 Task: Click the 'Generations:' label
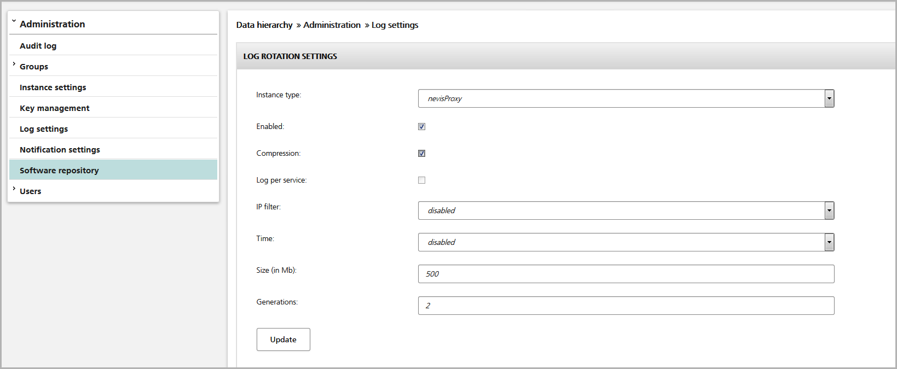click(x=277, y=302)
